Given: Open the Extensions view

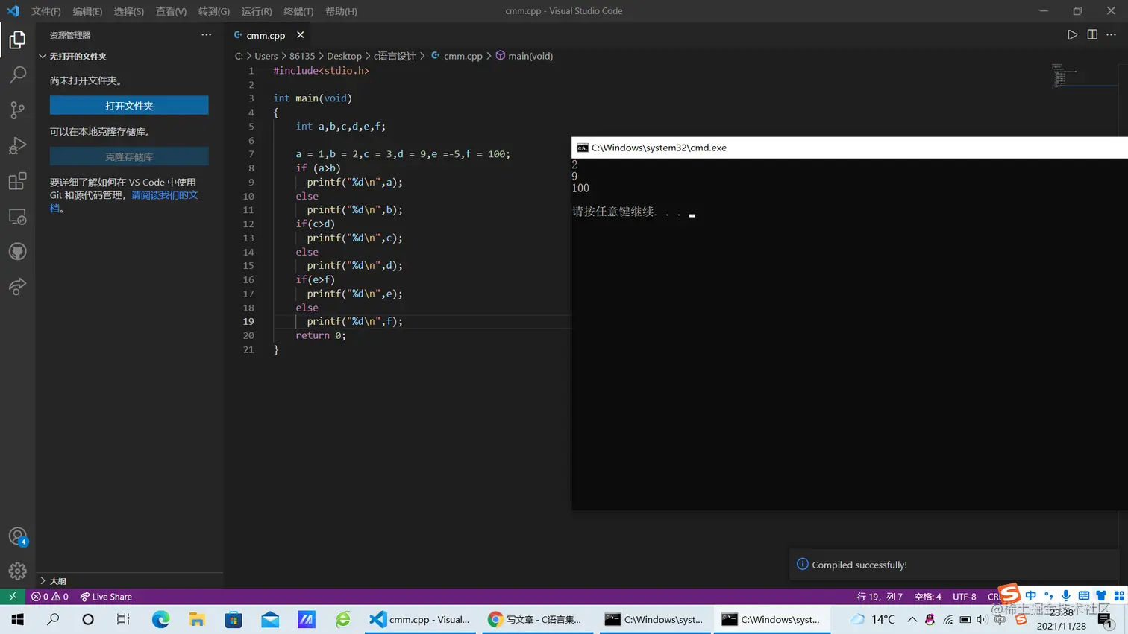Looking at the screenshot, I should (x=17, y=181).
